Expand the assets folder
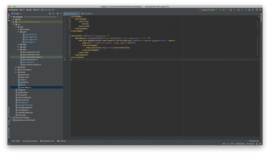Screen dimensions: 270x155 click(x=16, y=67)
